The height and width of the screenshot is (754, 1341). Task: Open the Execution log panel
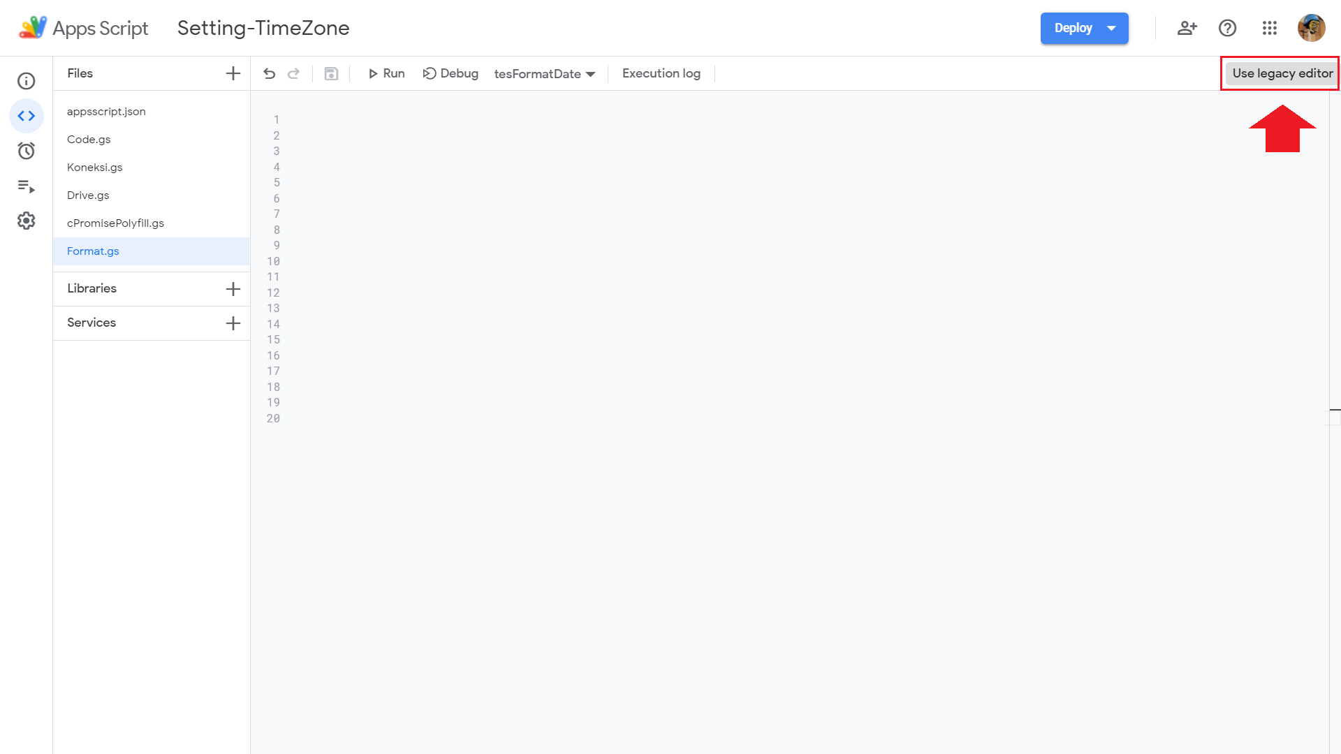(x=661, y=73)
